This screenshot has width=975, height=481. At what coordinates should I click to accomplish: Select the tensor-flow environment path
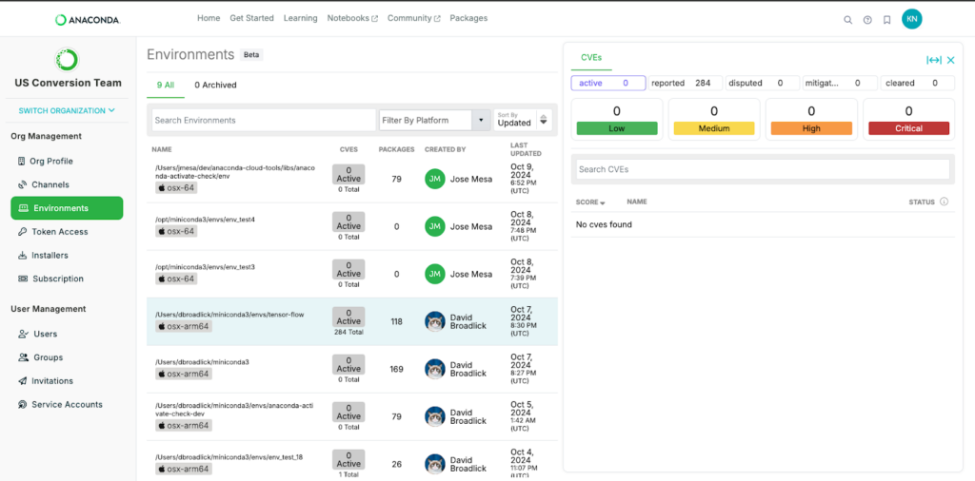[229, 315]
